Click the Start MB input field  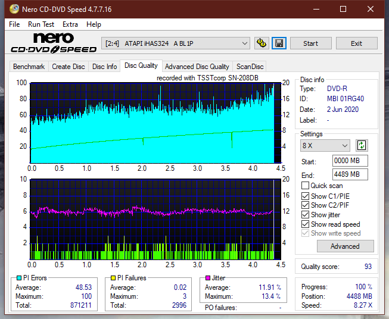click(x=350, y=161)
